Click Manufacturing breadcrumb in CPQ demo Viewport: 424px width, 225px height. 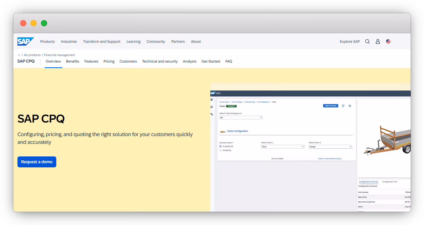250,102
